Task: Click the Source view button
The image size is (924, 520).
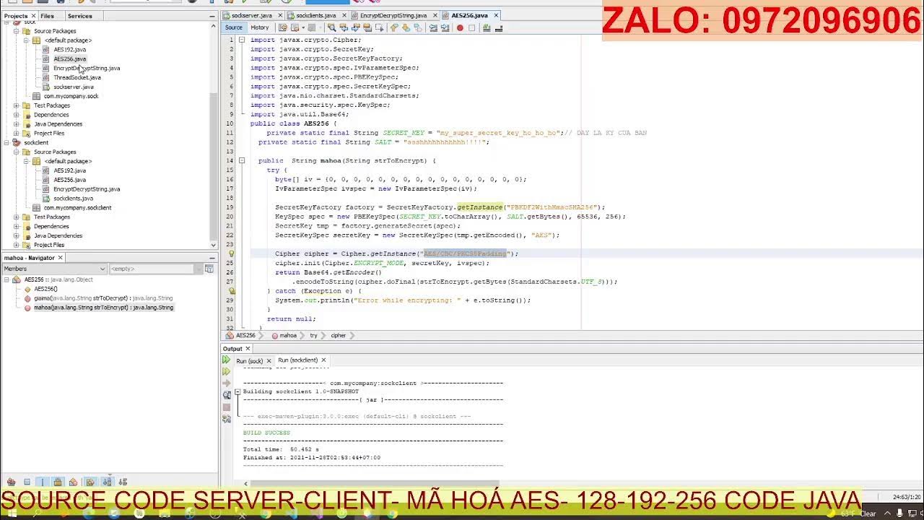Action: tap(234, 27)
